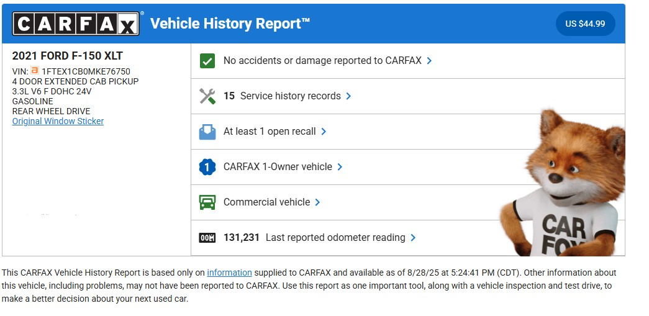Expand the Commercial vehicle chevron

tap(317, 202)
